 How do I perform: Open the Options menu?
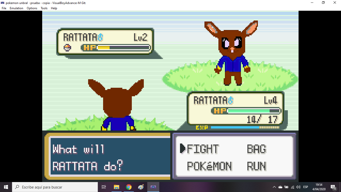pyautogui.click(x=32, y=8)
